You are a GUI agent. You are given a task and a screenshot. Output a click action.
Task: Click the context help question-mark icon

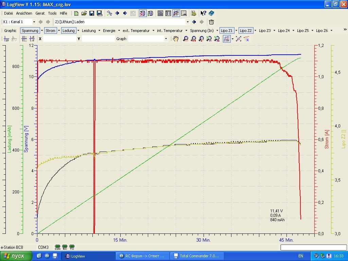point(203,13)
